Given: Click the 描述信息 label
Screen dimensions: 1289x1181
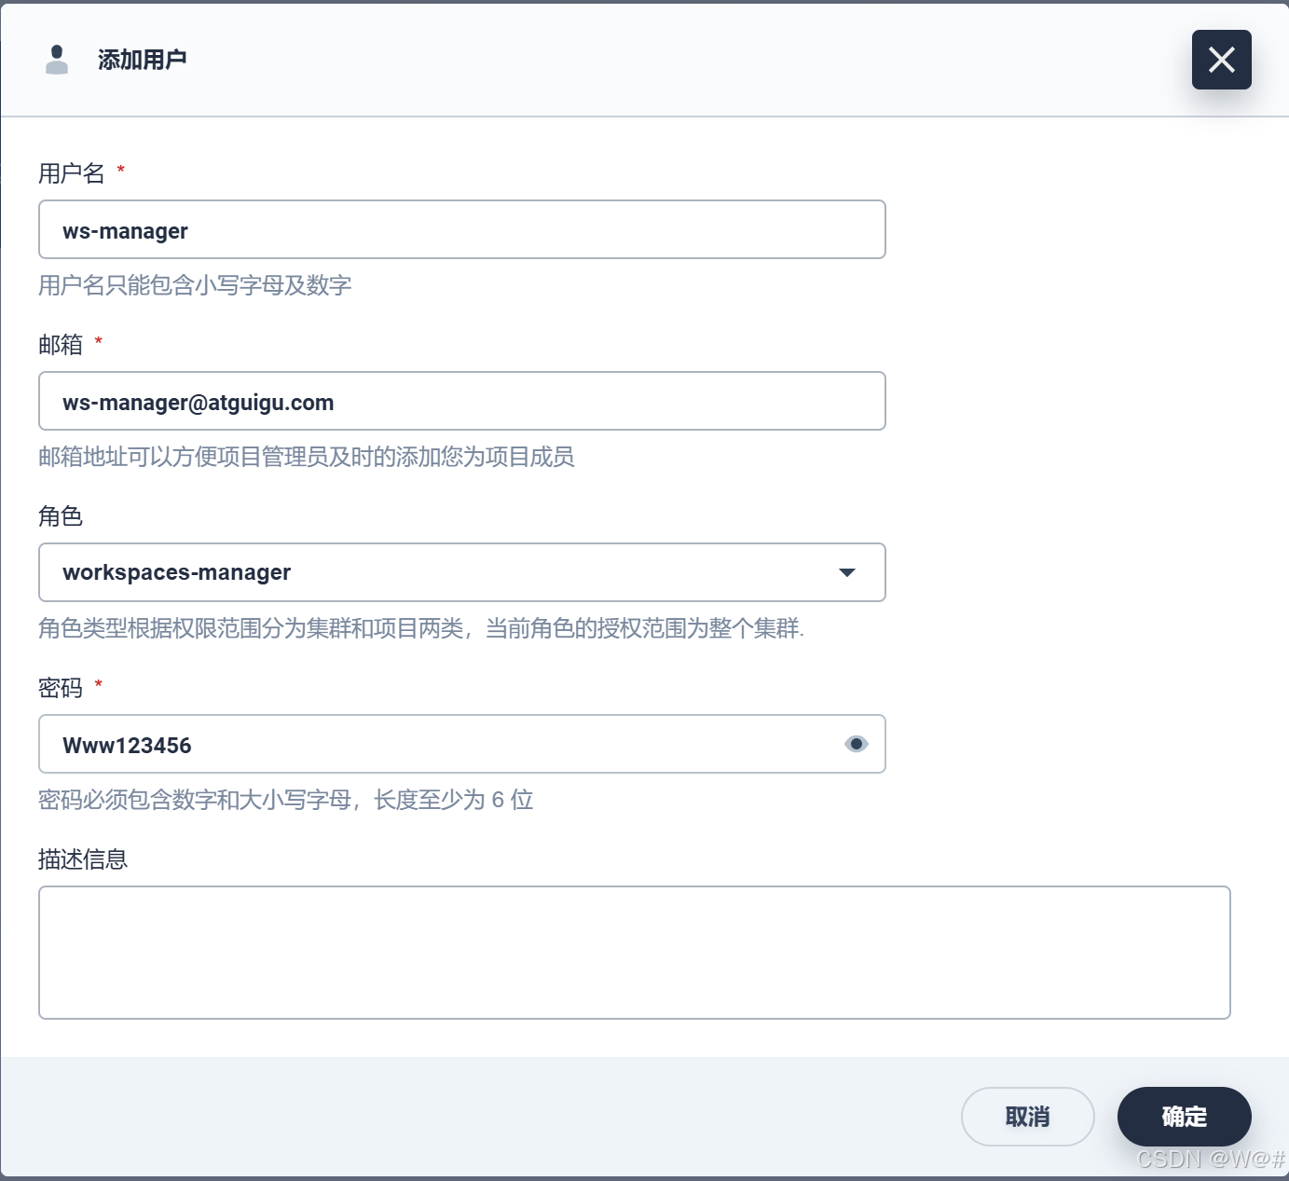Looking at the screenshot, I should [x=83, y=859].
